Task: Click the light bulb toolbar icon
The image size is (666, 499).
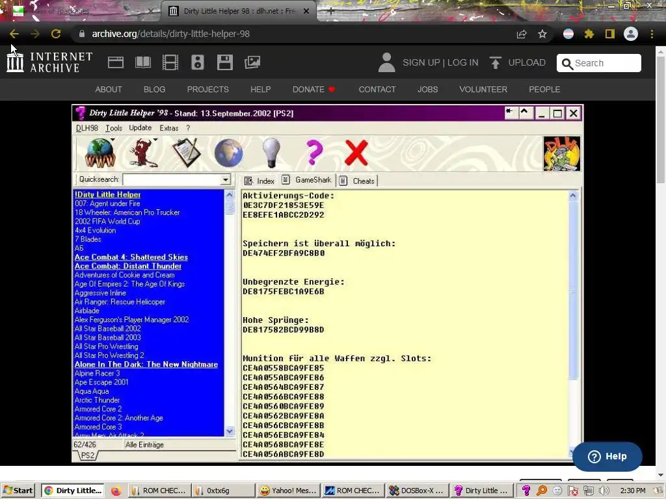Action: point(271,152)
